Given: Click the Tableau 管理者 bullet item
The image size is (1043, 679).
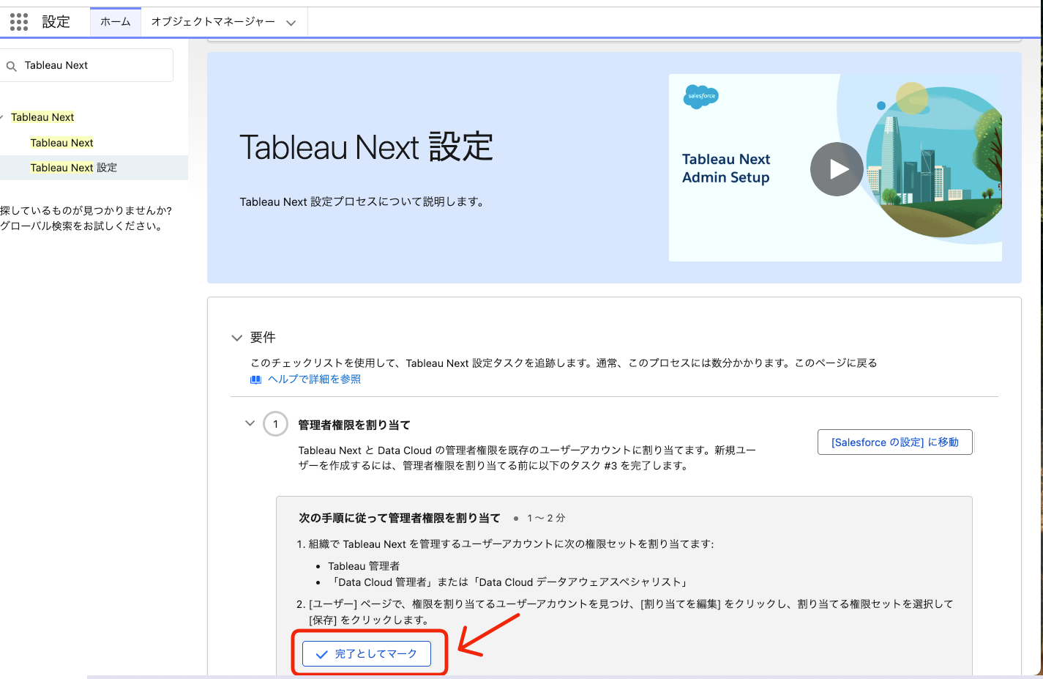Looking at the screenshot, I should click(364, 566).
